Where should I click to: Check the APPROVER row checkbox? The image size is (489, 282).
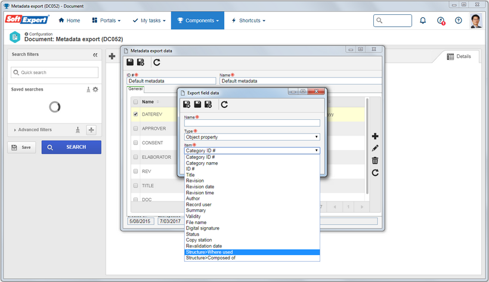click(135, 129)
